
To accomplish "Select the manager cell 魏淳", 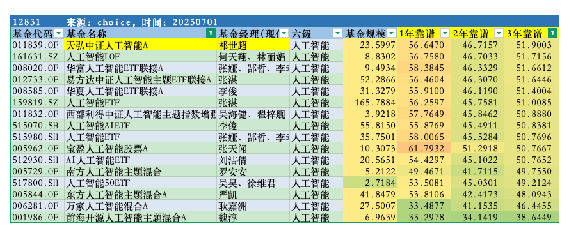I will (253, 217).
